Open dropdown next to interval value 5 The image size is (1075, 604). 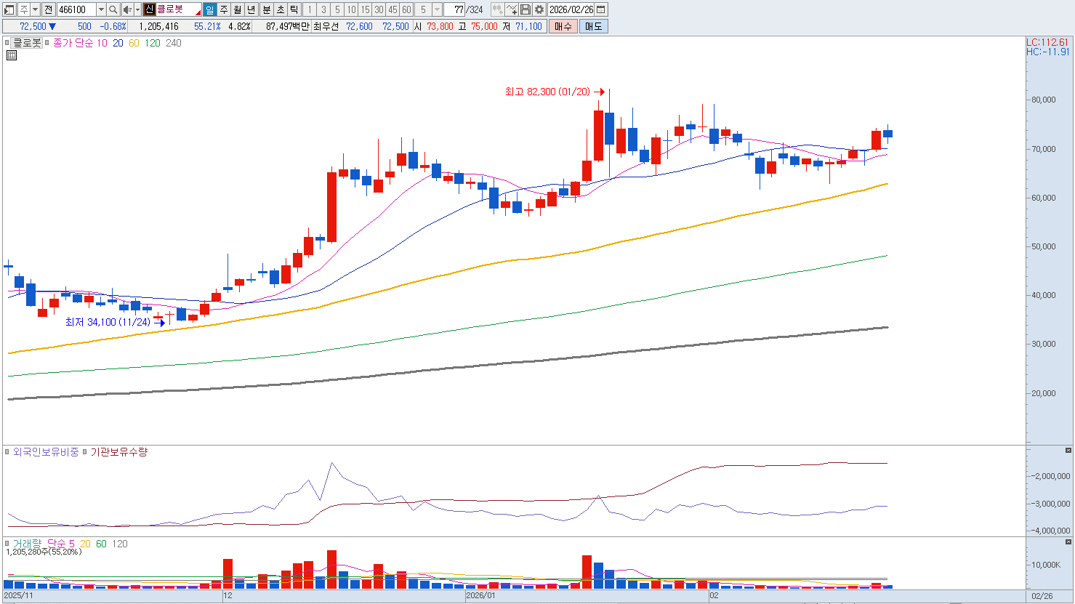click(437, 9)
